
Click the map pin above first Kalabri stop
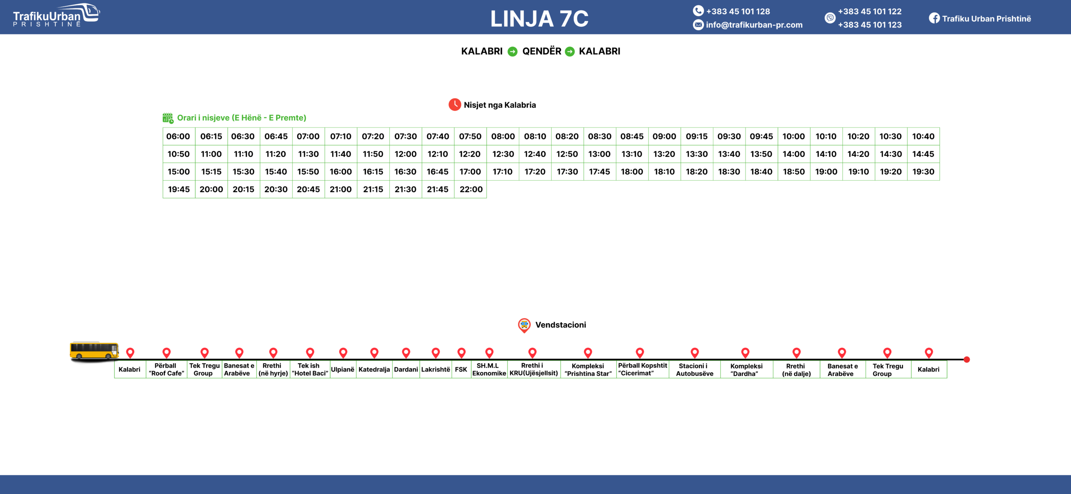pyautogui.click(x=130, y=353)
